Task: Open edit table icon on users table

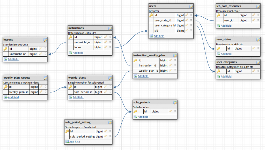Action: pyautogui.click(x=191, y=6)
